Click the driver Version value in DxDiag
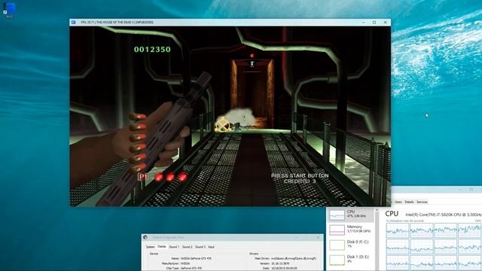Viewport: 482px width, 271px height. click(x=280, y=263)
